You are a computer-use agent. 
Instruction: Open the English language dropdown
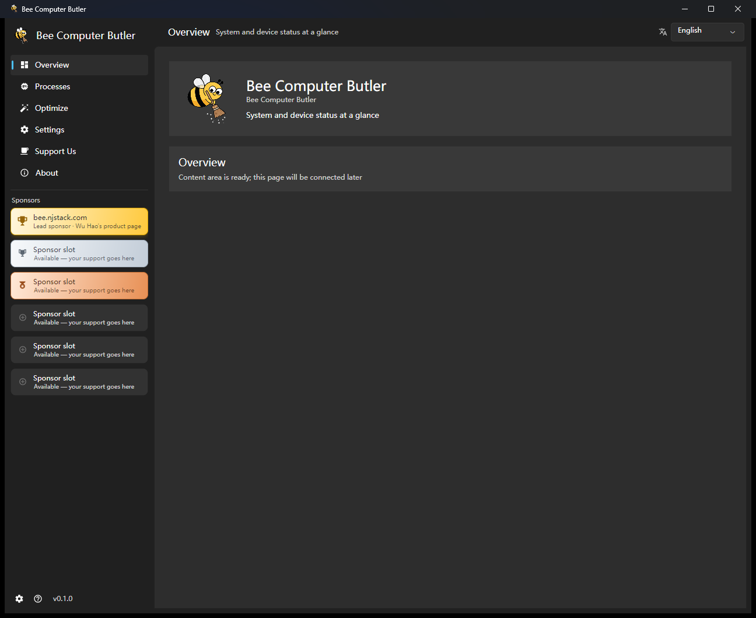click(x=707, y=32)
